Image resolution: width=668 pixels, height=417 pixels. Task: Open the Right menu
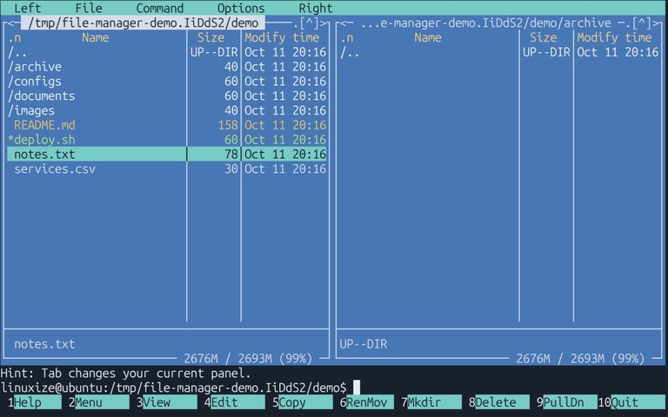(316, 8)
